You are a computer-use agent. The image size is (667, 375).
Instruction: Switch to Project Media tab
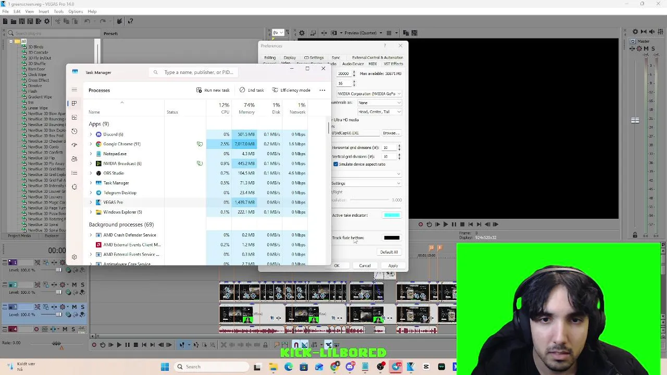[x=19, y=236]
